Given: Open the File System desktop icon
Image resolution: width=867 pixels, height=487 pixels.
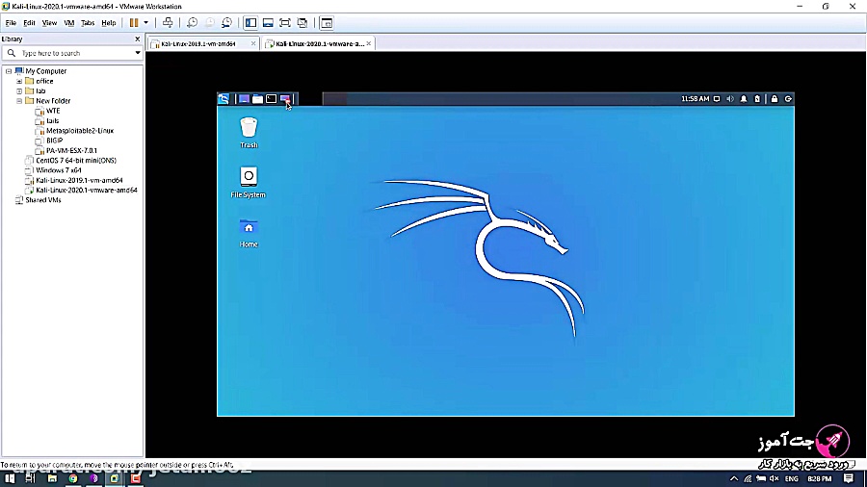Looking at the screenshot, I should [249, 182].
